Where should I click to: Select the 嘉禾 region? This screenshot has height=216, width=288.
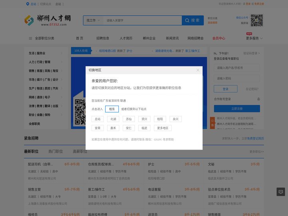pos(113,128)
